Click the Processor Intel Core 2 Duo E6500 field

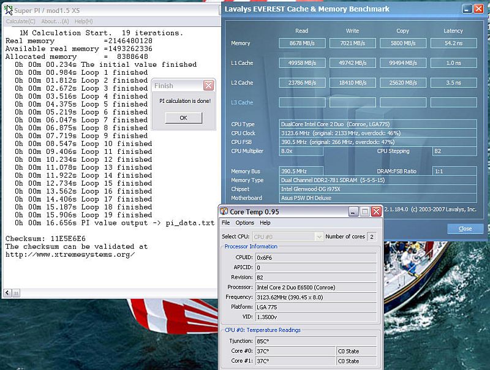(316, 287)
